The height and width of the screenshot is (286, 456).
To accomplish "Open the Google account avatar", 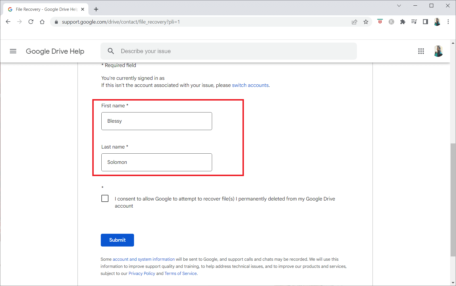I will pyautogui.click(x=438, y=51).
